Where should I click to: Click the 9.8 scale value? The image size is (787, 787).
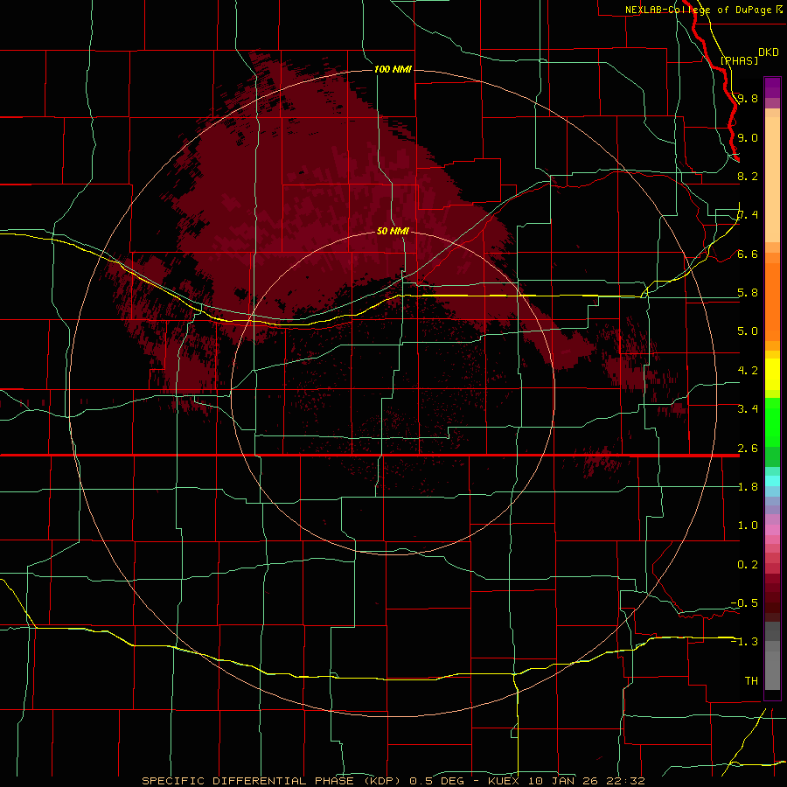748,98
